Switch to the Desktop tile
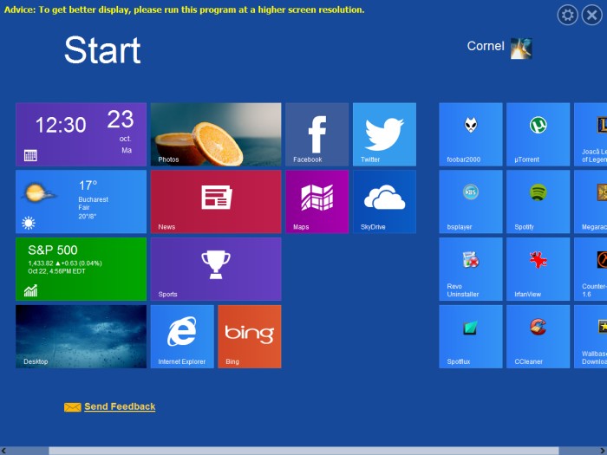 pyautogui.click(x=81, y=336)
